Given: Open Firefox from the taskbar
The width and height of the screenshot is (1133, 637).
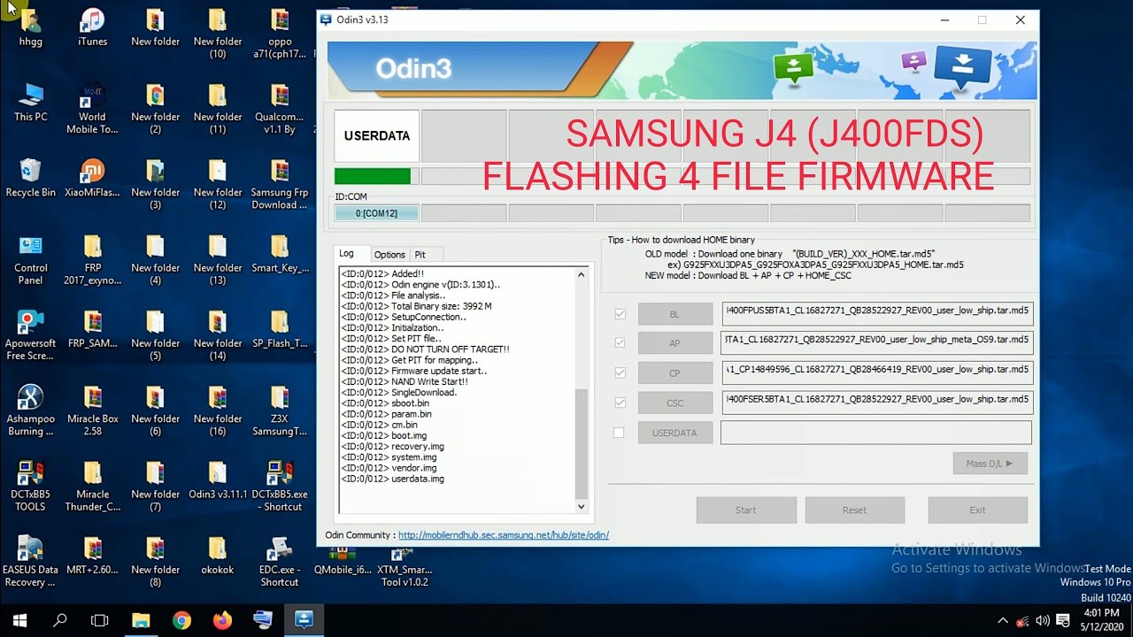Looking at the screenshot, I should 222,620.
